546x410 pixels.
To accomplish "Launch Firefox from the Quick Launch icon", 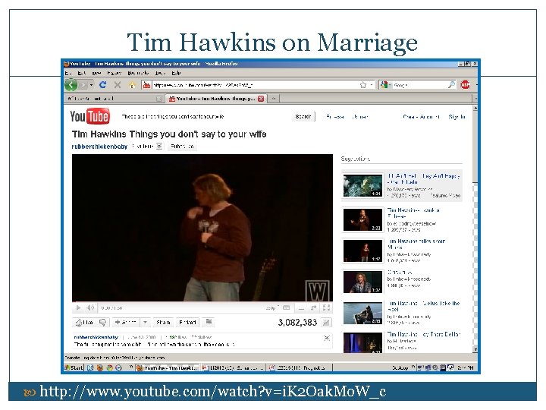I will pos(100,367).
